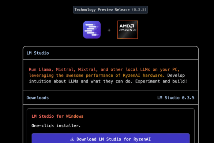Click the LM Studio 0.3.5 version label
Image resolution: width=214 pixels, height=143 pixels.
176,98
